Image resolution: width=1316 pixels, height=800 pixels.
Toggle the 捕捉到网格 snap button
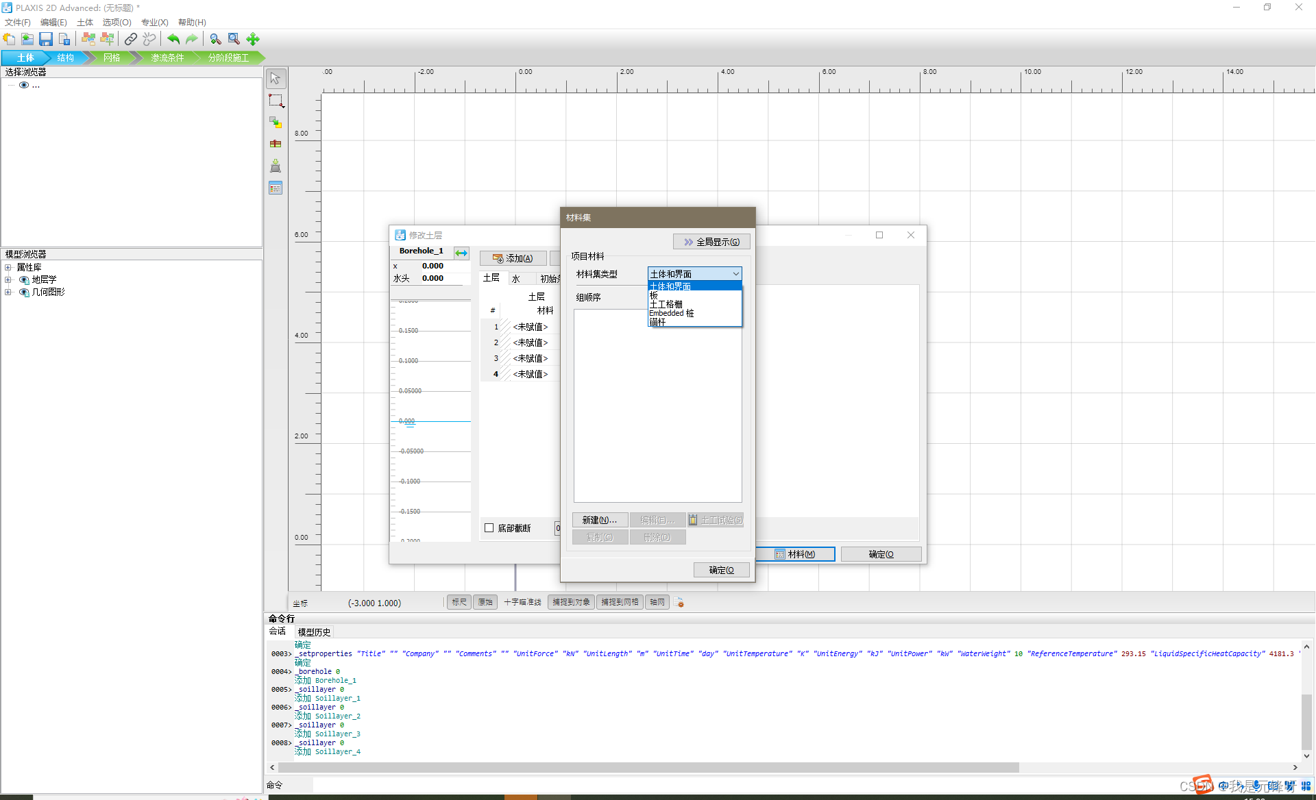click(620, 602)
